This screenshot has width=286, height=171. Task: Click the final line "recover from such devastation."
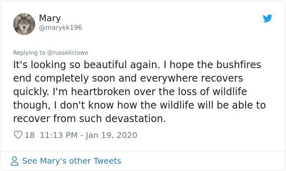click(89, 118)
